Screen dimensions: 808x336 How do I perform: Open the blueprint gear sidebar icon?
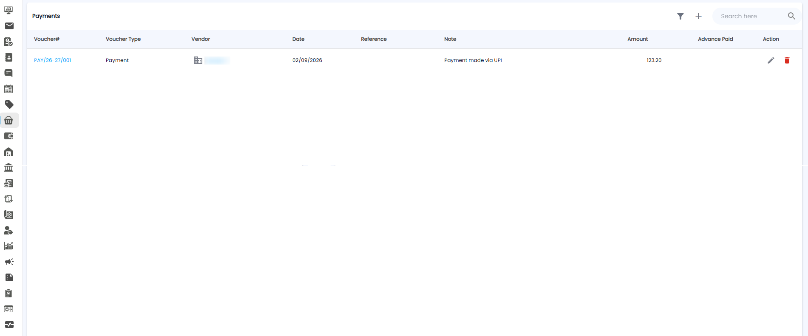click(9, 215)
